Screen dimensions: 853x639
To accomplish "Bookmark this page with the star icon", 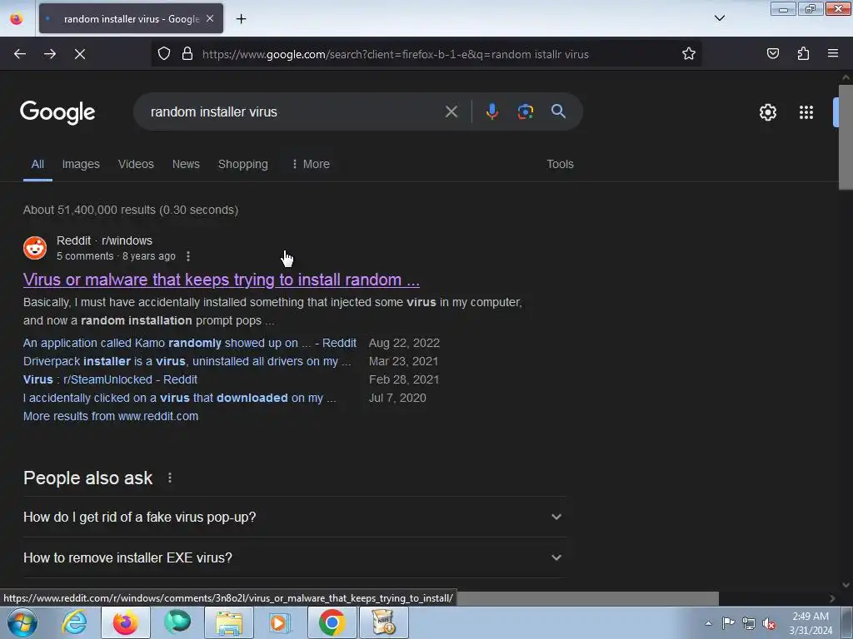I will [x=689, y=54].
